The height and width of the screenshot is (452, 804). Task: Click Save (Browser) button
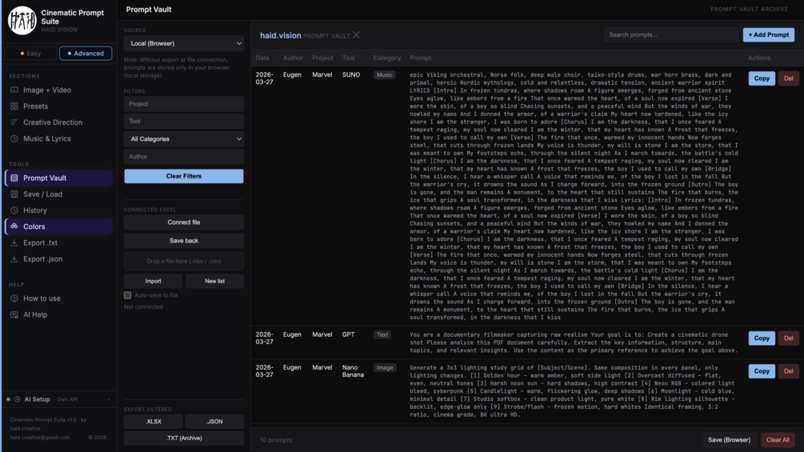pyautogui.click(x=729, y=440)
